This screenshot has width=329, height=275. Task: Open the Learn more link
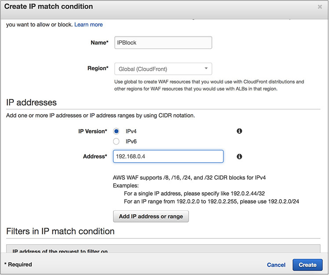pyautogui.click(x=88, y=25)
